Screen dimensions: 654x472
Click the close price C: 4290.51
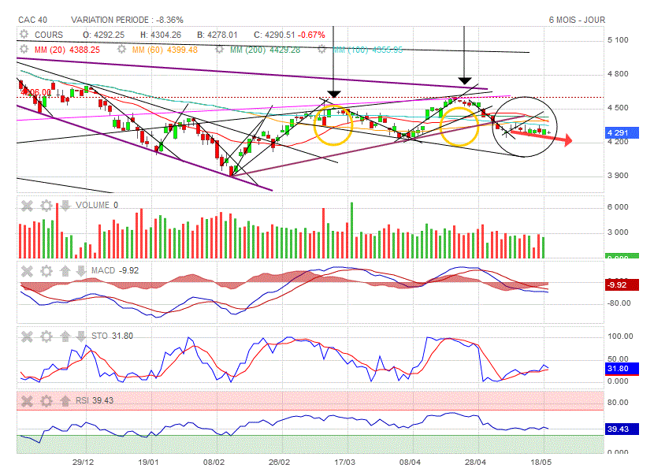[x=274, y=35]
